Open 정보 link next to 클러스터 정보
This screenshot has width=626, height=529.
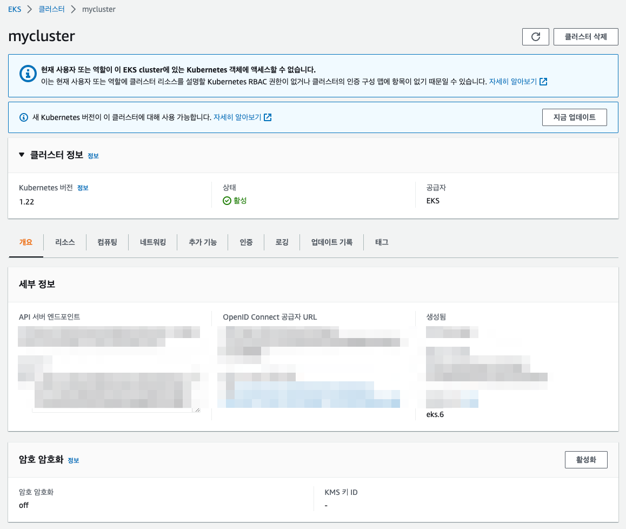(93, 156)
